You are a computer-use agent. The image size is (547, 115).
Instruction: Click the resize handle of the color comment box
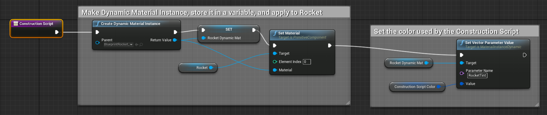[x=537, y=104]
